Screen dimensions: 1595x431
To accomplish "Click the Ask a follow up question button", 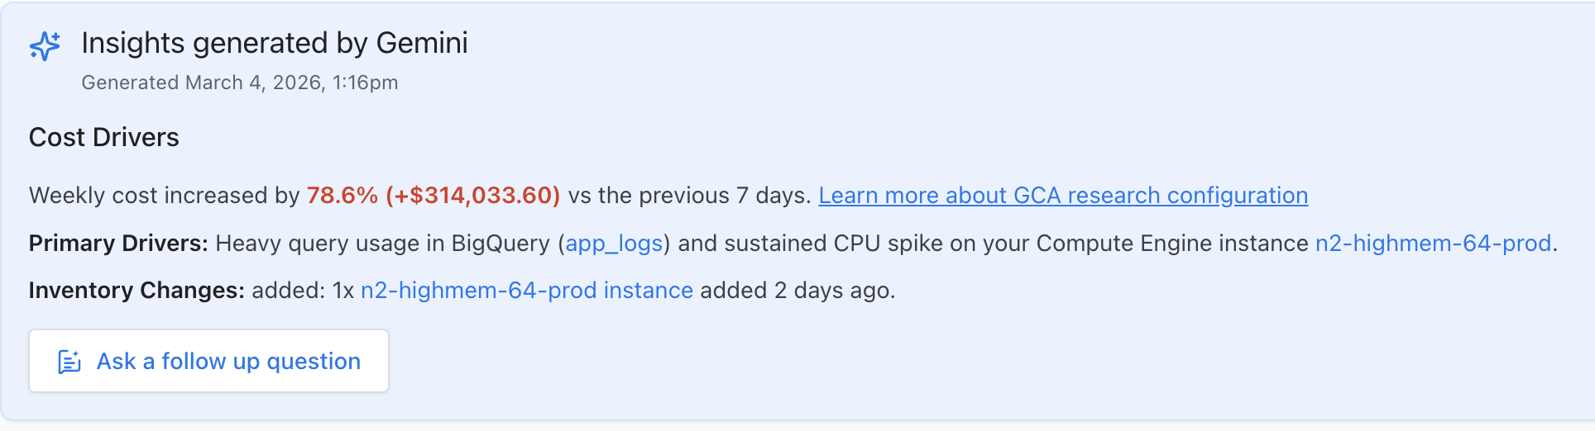I will click(208, 362).
